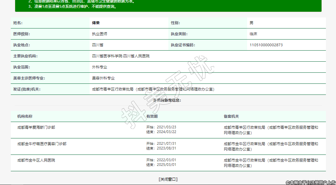The image size is (336, 185).
Task: Click the 有效期 column header
Action: click(x=152, y=116)
